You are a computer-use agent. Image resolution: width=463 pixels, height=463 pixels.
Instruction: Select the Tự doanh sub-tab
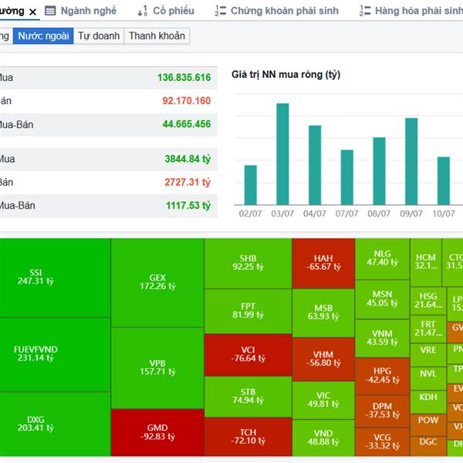(x=99, y=36)
